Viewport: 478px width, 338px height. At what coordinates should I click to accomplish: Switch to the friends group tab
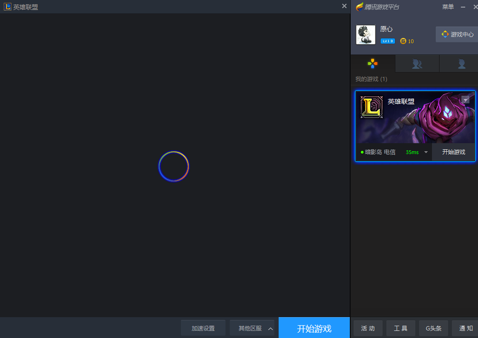417,64
